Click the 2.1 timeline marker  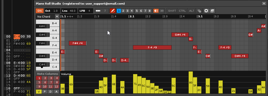[132, 16]
